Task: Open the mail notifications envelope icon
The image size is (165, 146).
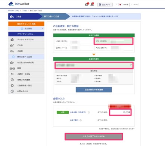Action: pyautogui.click(x=87, y=4)
